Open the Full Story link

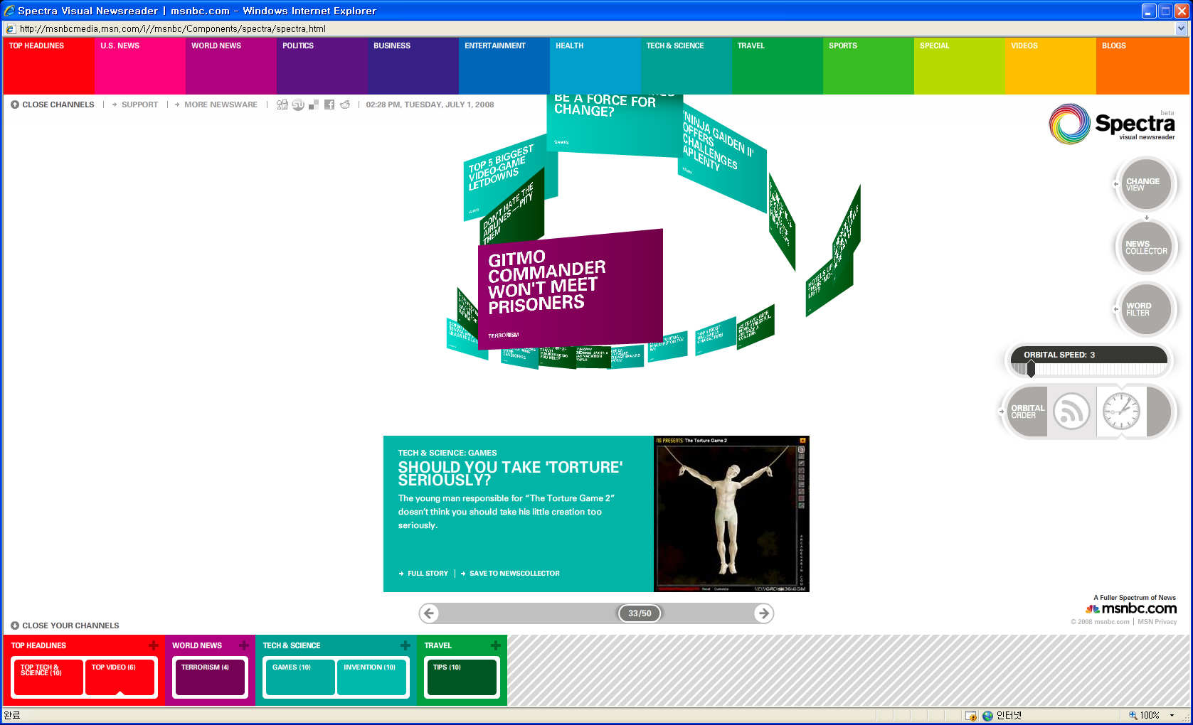428,573
